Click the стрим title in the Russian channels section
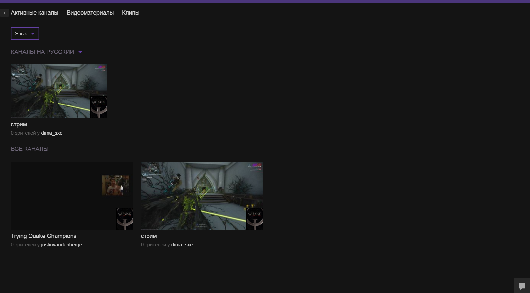This screenshot has height=293, width=530. point(19,125)
